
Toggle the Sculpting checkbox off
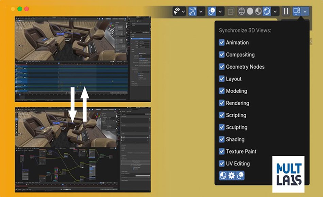222,127
